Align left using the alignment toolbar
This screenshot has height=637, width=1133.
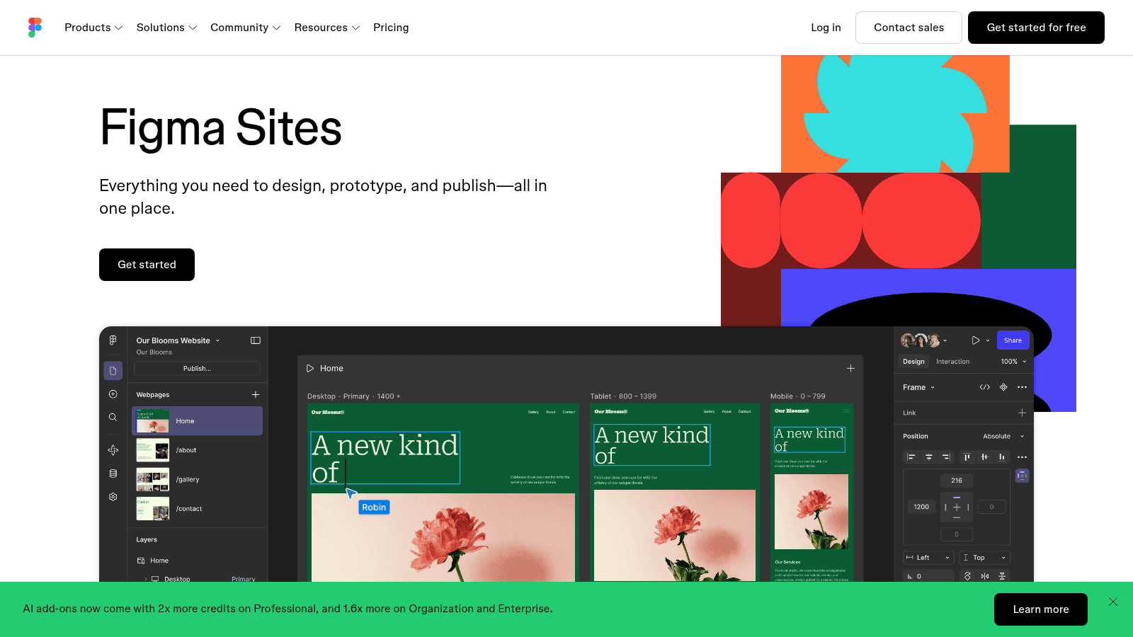tap(911, 457)
